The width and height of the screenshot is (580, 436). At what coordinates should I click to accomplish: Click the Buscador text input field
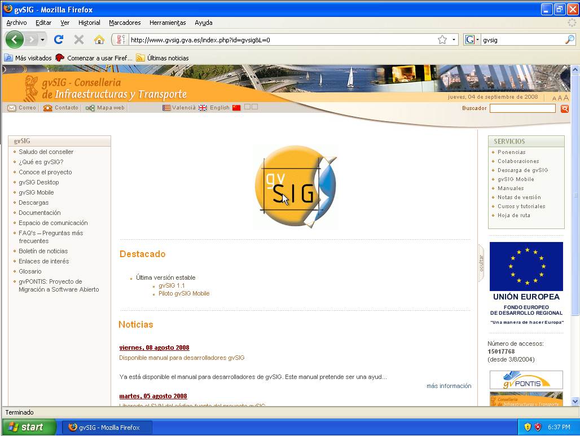(522, 108)
